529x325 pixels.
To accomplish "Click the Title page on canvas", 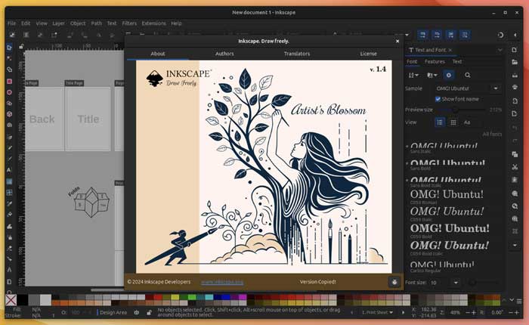I will point(88,119).
